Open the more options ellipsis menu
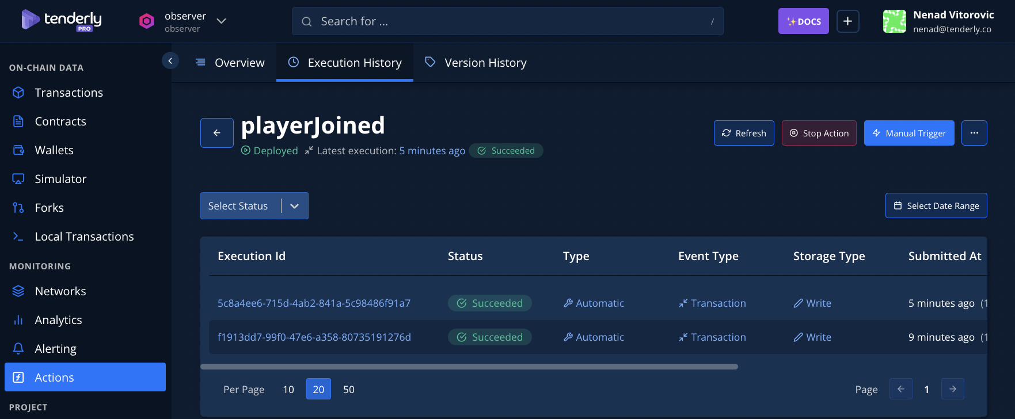This screenshot has width=1015, height=419. tap(974, 133)
